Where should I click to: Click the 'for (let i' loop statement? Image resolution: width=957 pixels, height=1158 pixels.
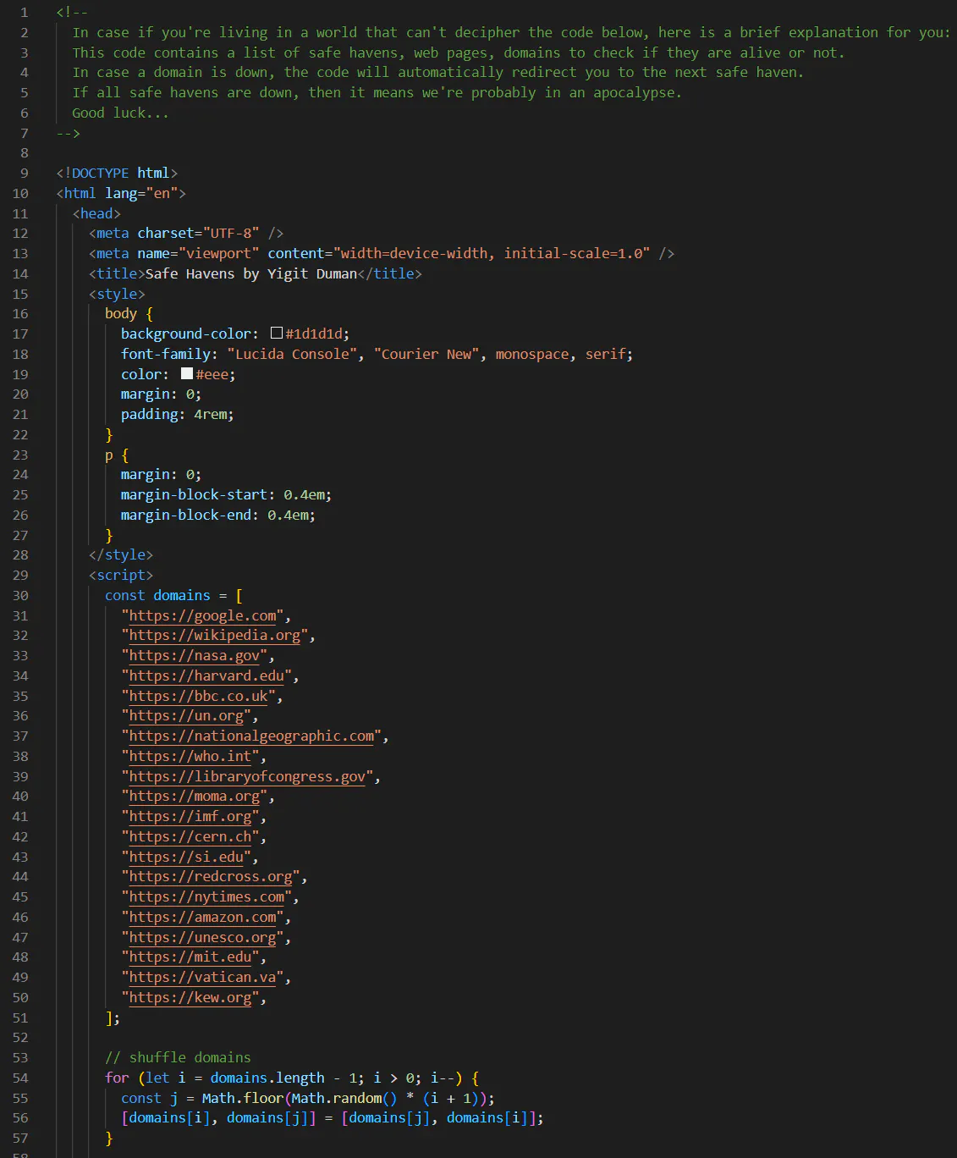(x=146, y=1078)
